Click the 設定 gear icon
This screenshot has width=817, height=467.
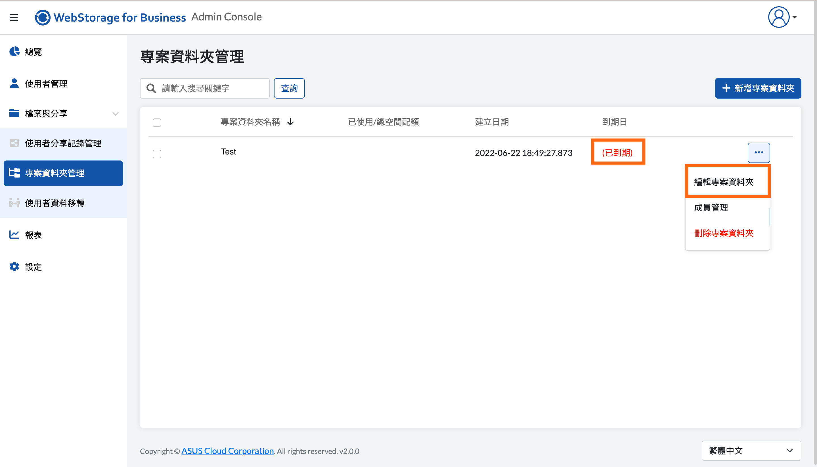pos(14,266)
